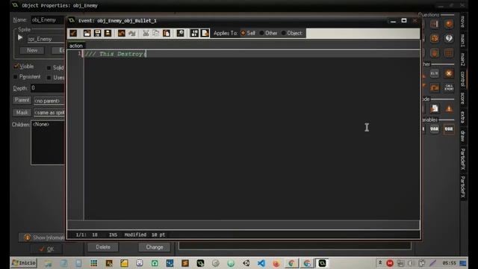Screen dimensions: 478x269
Task: Click the copy icon in editor toolbar
Action: pos(156,33)
